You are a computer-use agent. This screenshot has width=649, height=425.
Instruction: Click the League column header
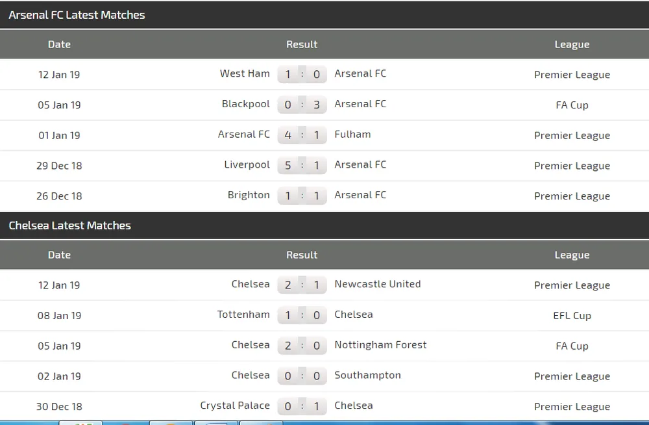click(x=572, y=44)
